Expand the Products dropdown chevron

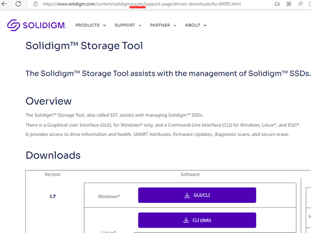pos(104,26)
